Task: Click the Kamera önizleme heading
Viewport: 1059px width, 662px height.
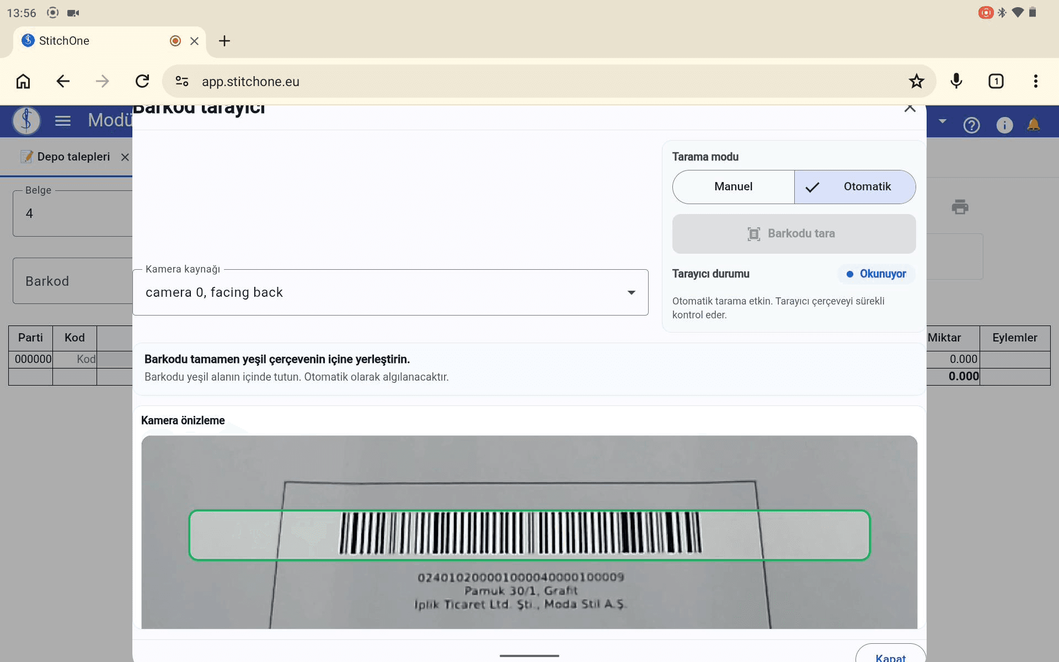Action: [183, 420]
